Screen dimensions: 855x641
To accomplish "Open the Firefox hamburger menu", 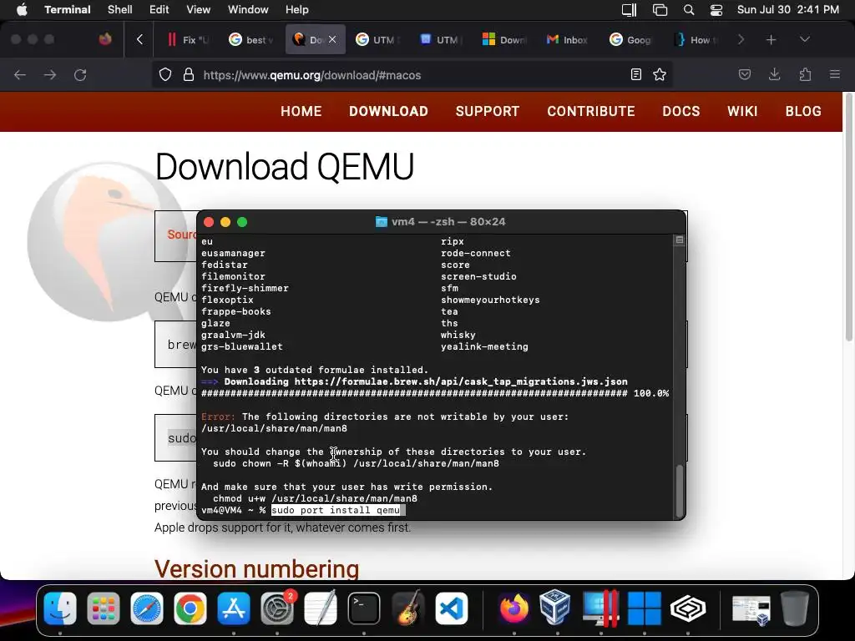I will pyautogui.click(x=835, y=74).
